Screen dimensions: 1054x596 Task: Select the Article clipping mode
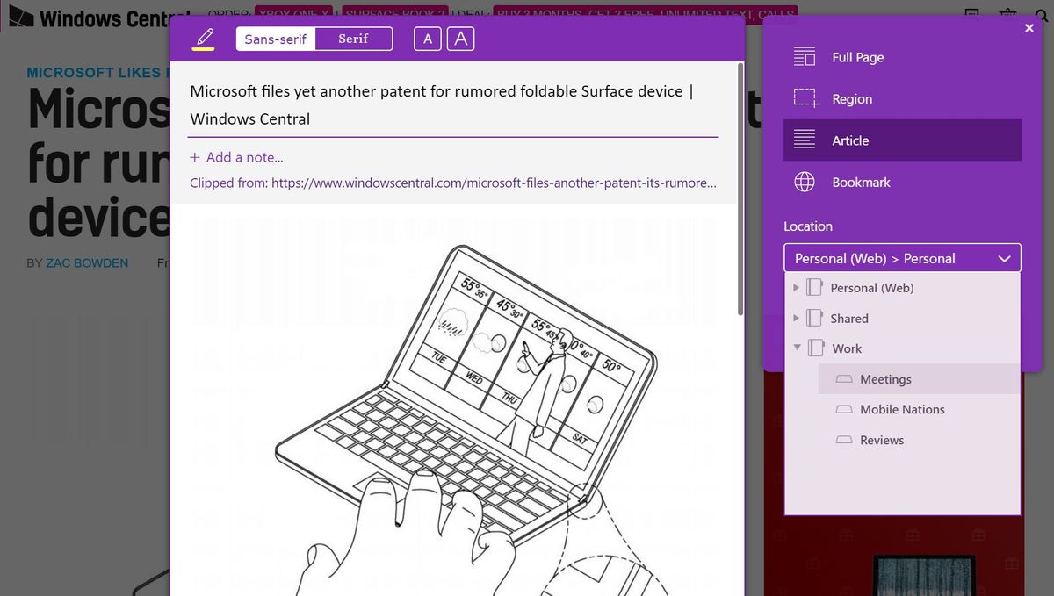(x=850, y=140)
